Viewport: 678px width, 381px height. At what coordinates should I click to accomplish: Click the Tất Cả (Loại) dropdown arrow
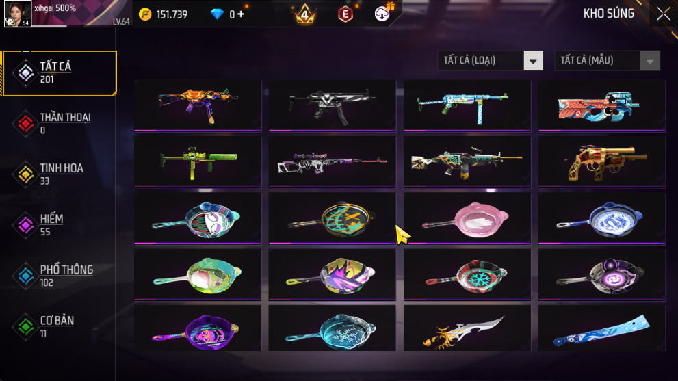click(x=533, y=61)
